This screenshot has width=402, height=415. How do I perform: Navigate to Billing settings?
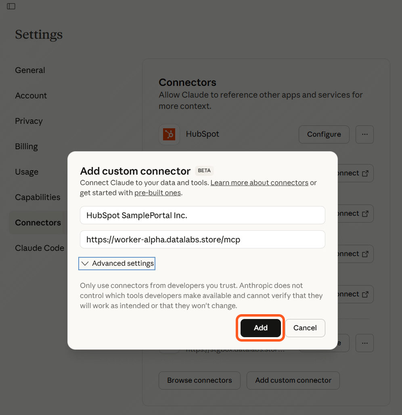pyautogui.click(x=26, y=146)
